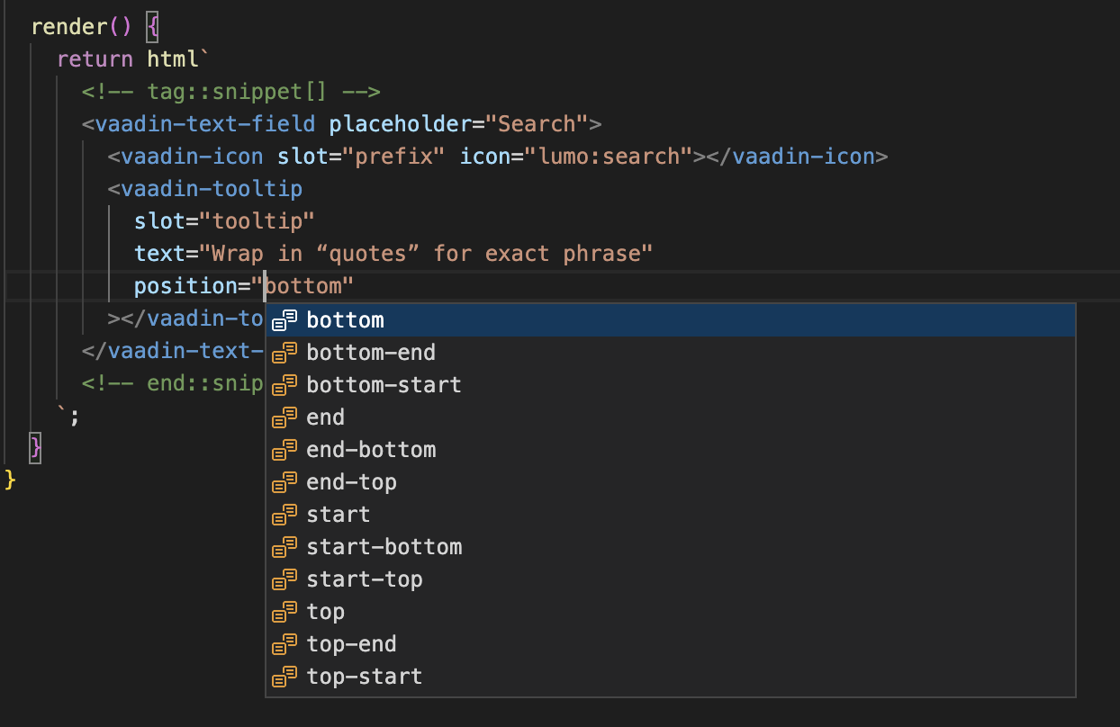1120x727 pixels.
Task: Click the icon next to "end-bottom" entry
Action: [x=285, y=449]
